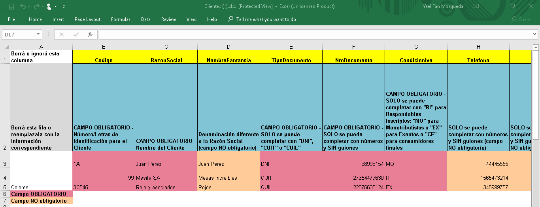Click the Save icon in Quick Access Toolbar

(x=11, y=6)
